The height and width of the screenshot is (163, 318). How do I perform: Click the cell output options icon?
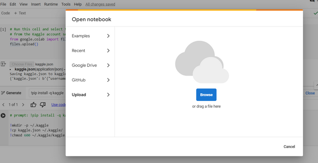tap(3, 64)
